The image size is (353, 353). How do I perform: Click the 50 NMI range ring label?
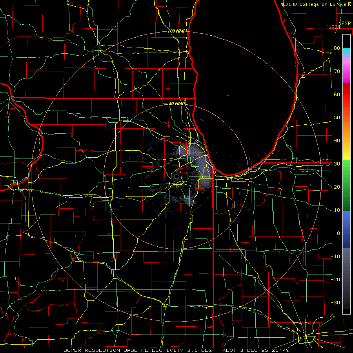point(176,104)
